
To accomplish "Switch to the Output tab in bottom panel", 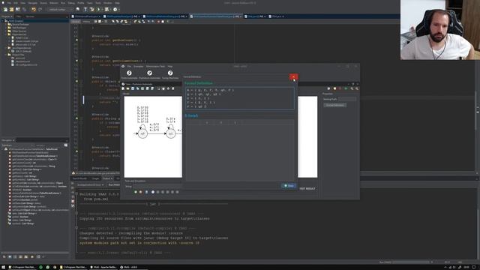I will coord(107,178).
